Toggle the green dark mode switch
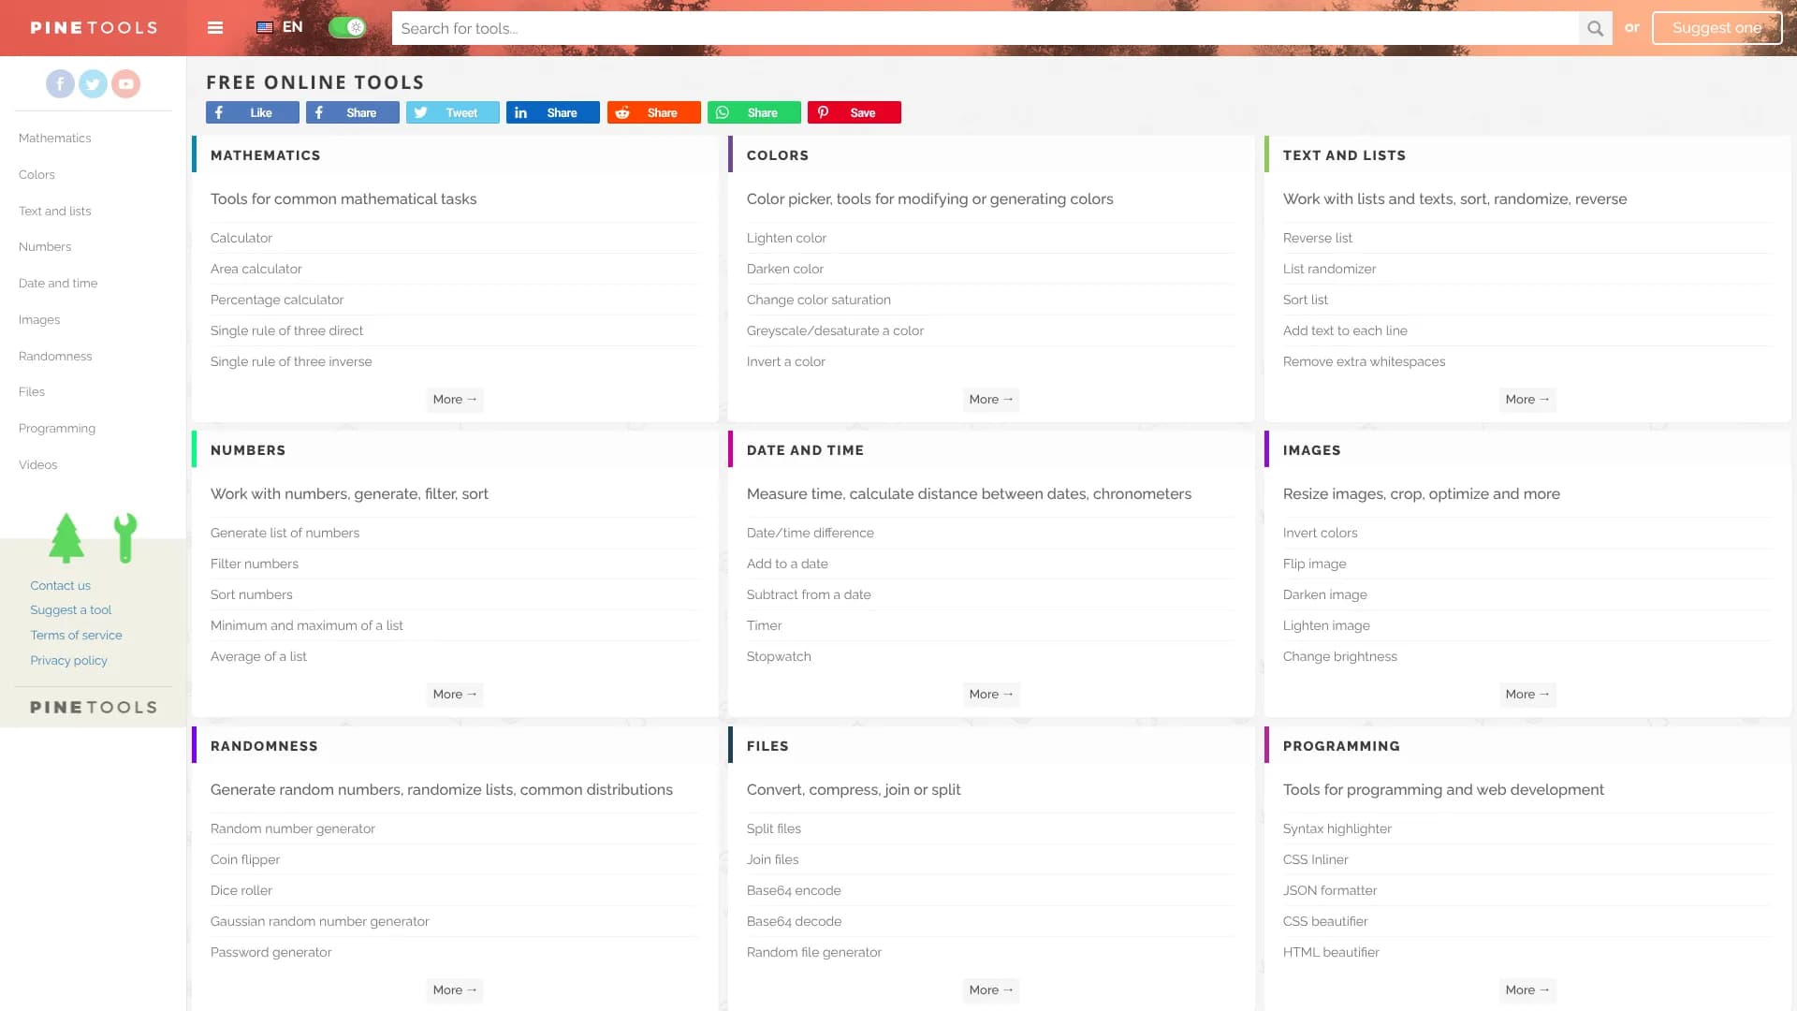Screen dimensions: 1797x1011 pos(347,27)
